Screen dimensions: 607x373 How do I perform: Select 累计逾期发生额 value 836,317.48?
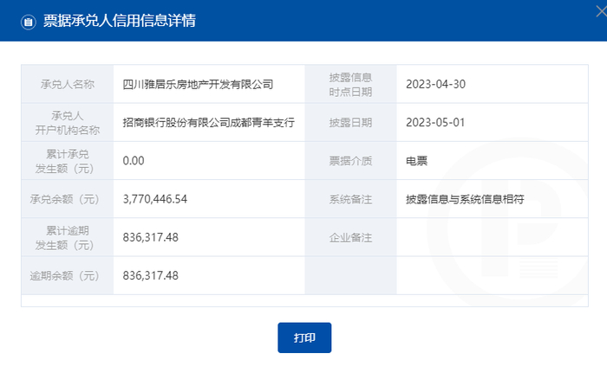[151, 237]
